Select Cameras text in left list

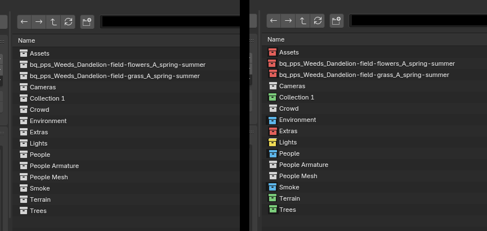pos(43,87)
